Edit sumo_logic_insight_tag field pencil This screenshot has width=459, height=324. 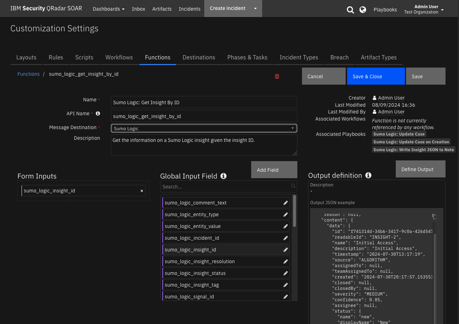(286, 285)
